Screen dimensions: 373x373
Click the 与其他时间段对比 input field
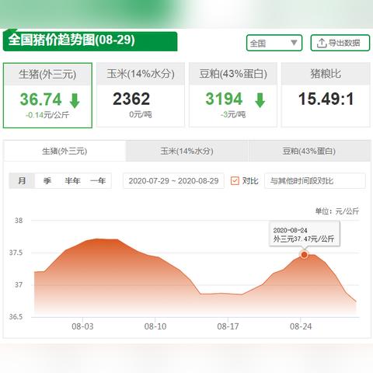(315, 180)
